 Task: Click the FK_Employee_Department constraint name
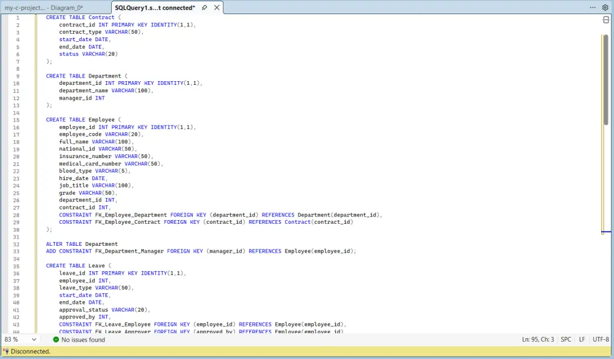(131, 215)
